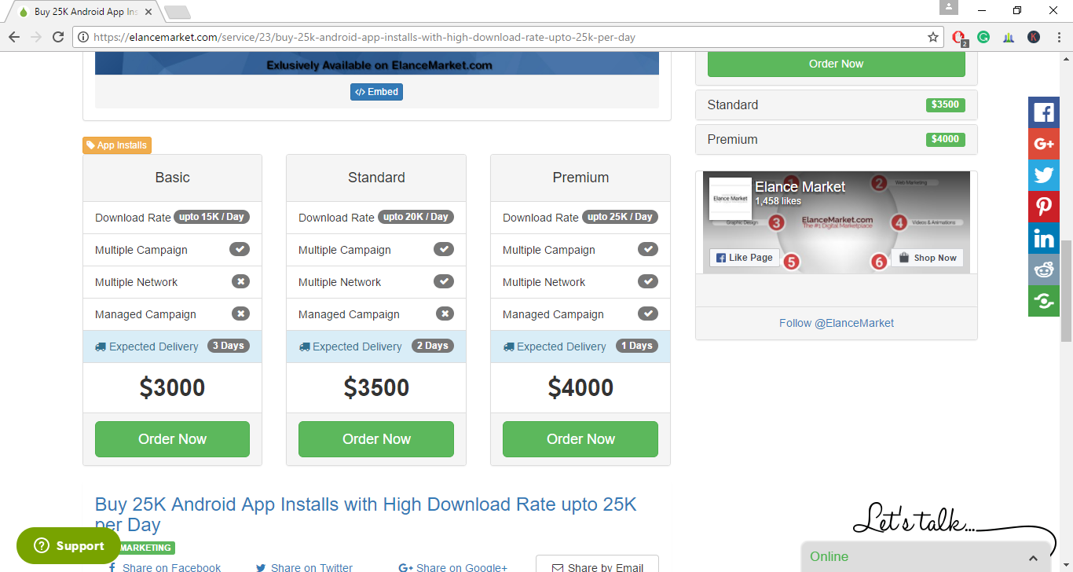
Task: Order the Basic $3000 plan
Action: tap(172, 439)
